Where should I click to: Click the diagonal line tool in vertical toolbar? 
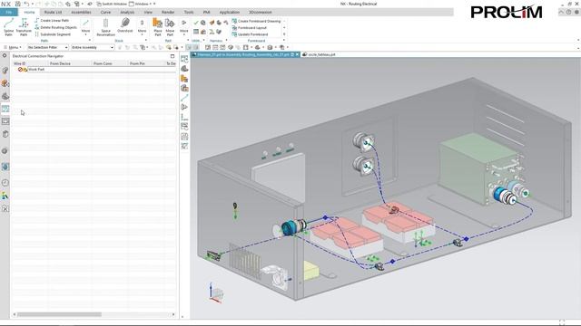pos(184,98)
